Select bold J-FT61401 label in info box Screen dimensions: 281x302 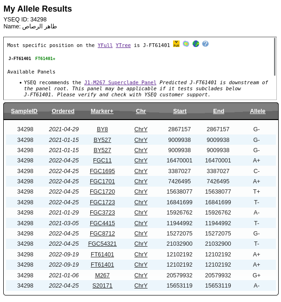20,59
